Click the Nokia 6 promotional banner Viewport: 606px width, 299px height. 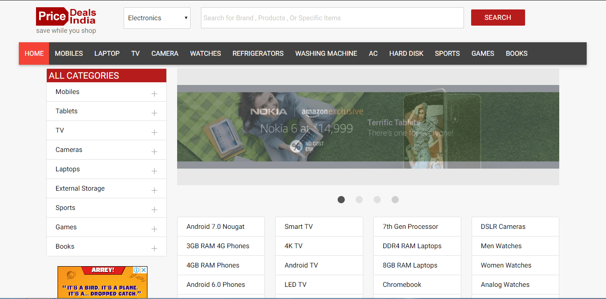pyautogui.click(x=368, y=127)
